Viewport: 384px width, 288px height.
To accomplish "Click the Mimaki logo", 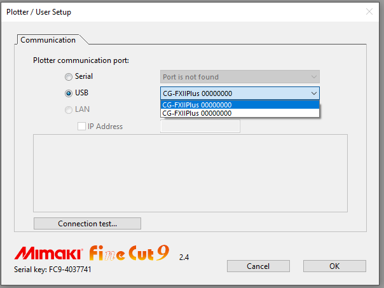I will [x=48, y=253].
